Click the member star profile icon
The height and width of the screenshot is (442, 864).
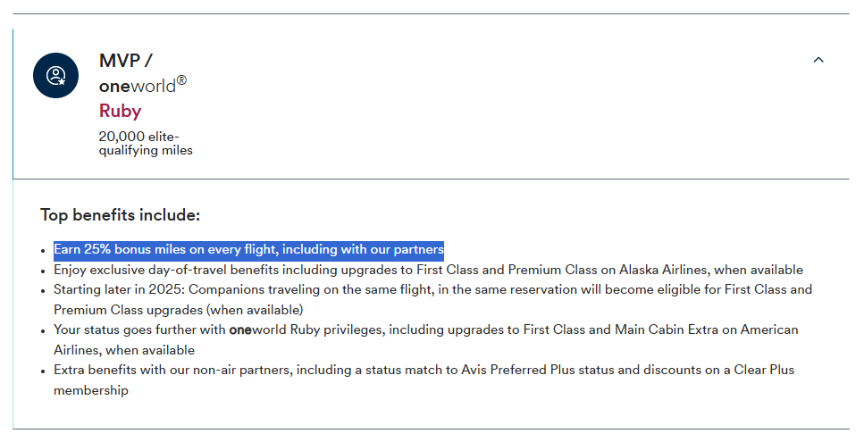[x=55, y=75]
